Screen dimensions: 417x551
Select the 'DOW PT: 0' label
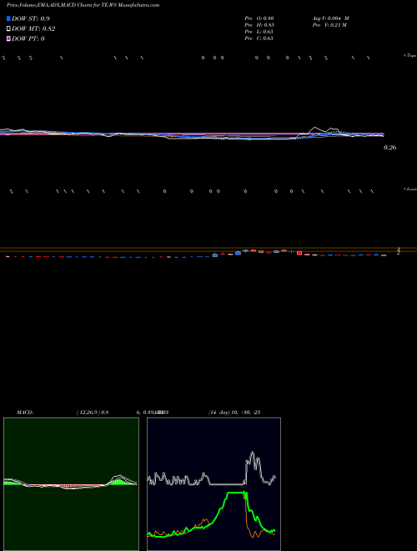(x=28, y=38)
